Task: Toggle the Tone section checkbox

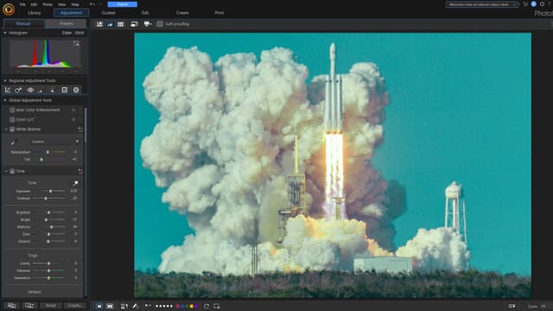Action: (x=12, y=171)
